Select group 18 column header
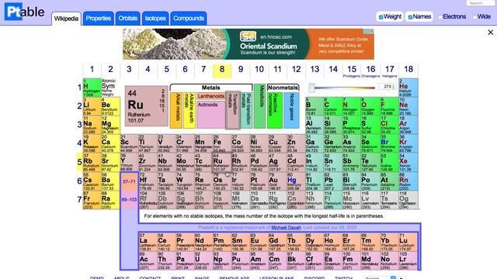The image size is (497, 279). (408, 70)
